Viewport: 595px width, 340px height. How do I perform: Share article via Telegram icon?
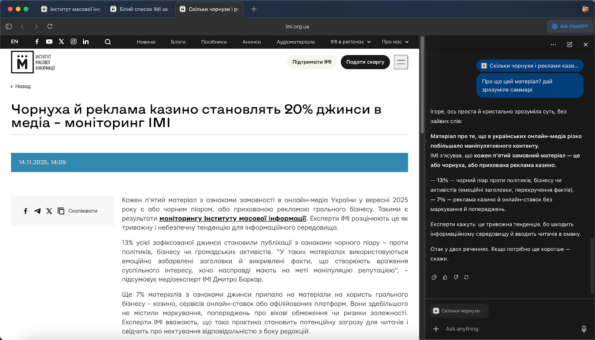click(x=37, y=211)
